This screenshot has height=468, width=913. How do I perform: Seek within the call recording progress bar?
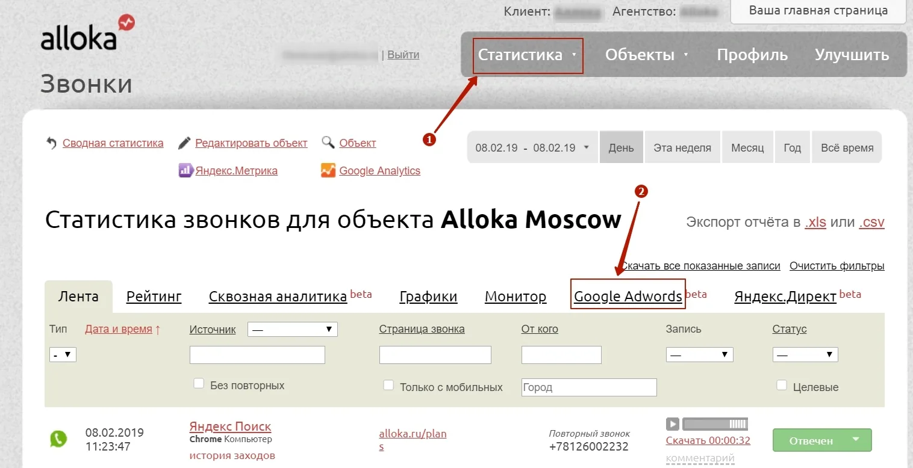(715, 424)
